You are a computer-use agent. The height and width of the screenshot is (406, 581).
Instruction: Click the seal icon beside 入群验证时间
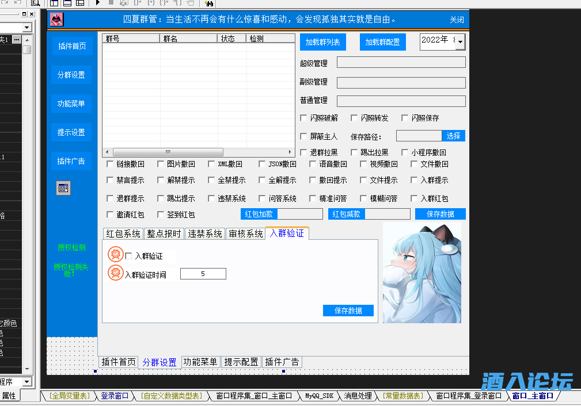point(115,272)
